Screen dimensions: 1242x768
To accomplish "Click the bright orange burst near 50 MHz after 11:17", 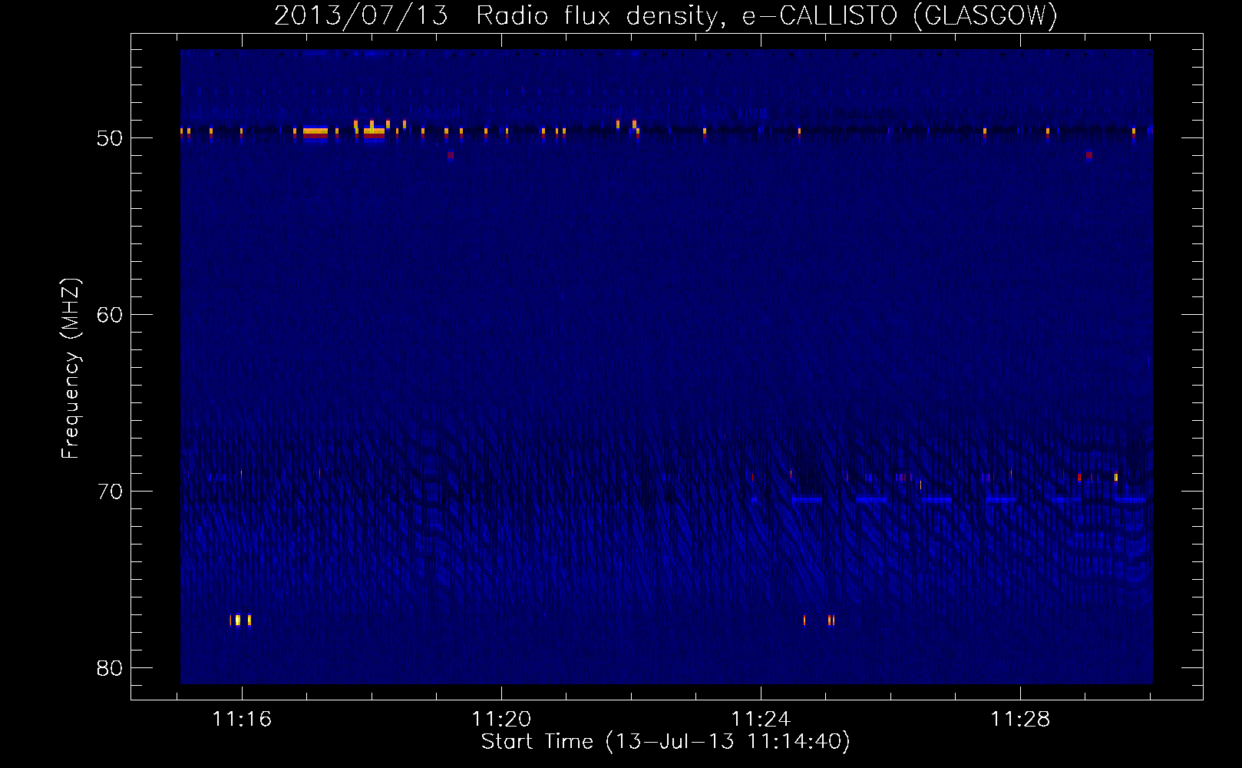I will (315, 132).
